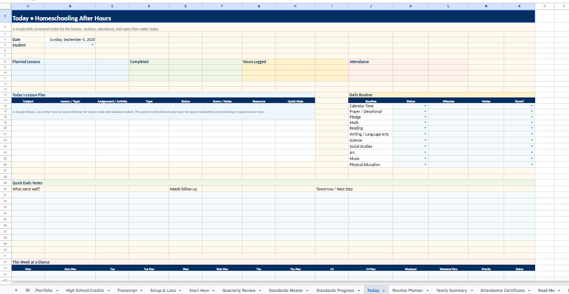Click the 'Attendance' summary cell

370,61
